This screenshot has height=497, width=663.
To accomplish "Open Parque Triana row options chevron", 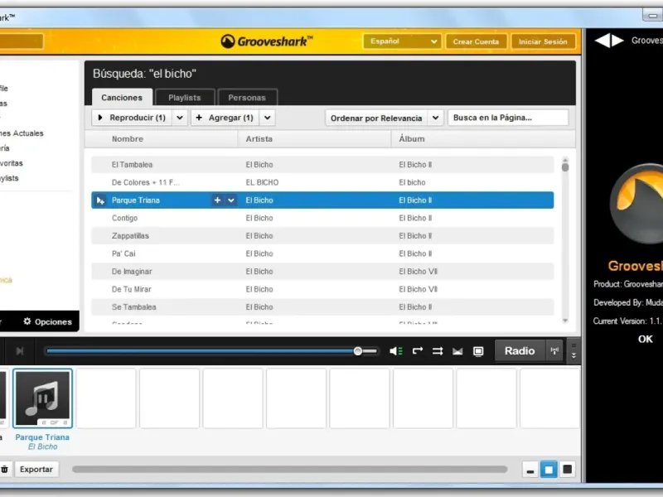I will [231, 200].
